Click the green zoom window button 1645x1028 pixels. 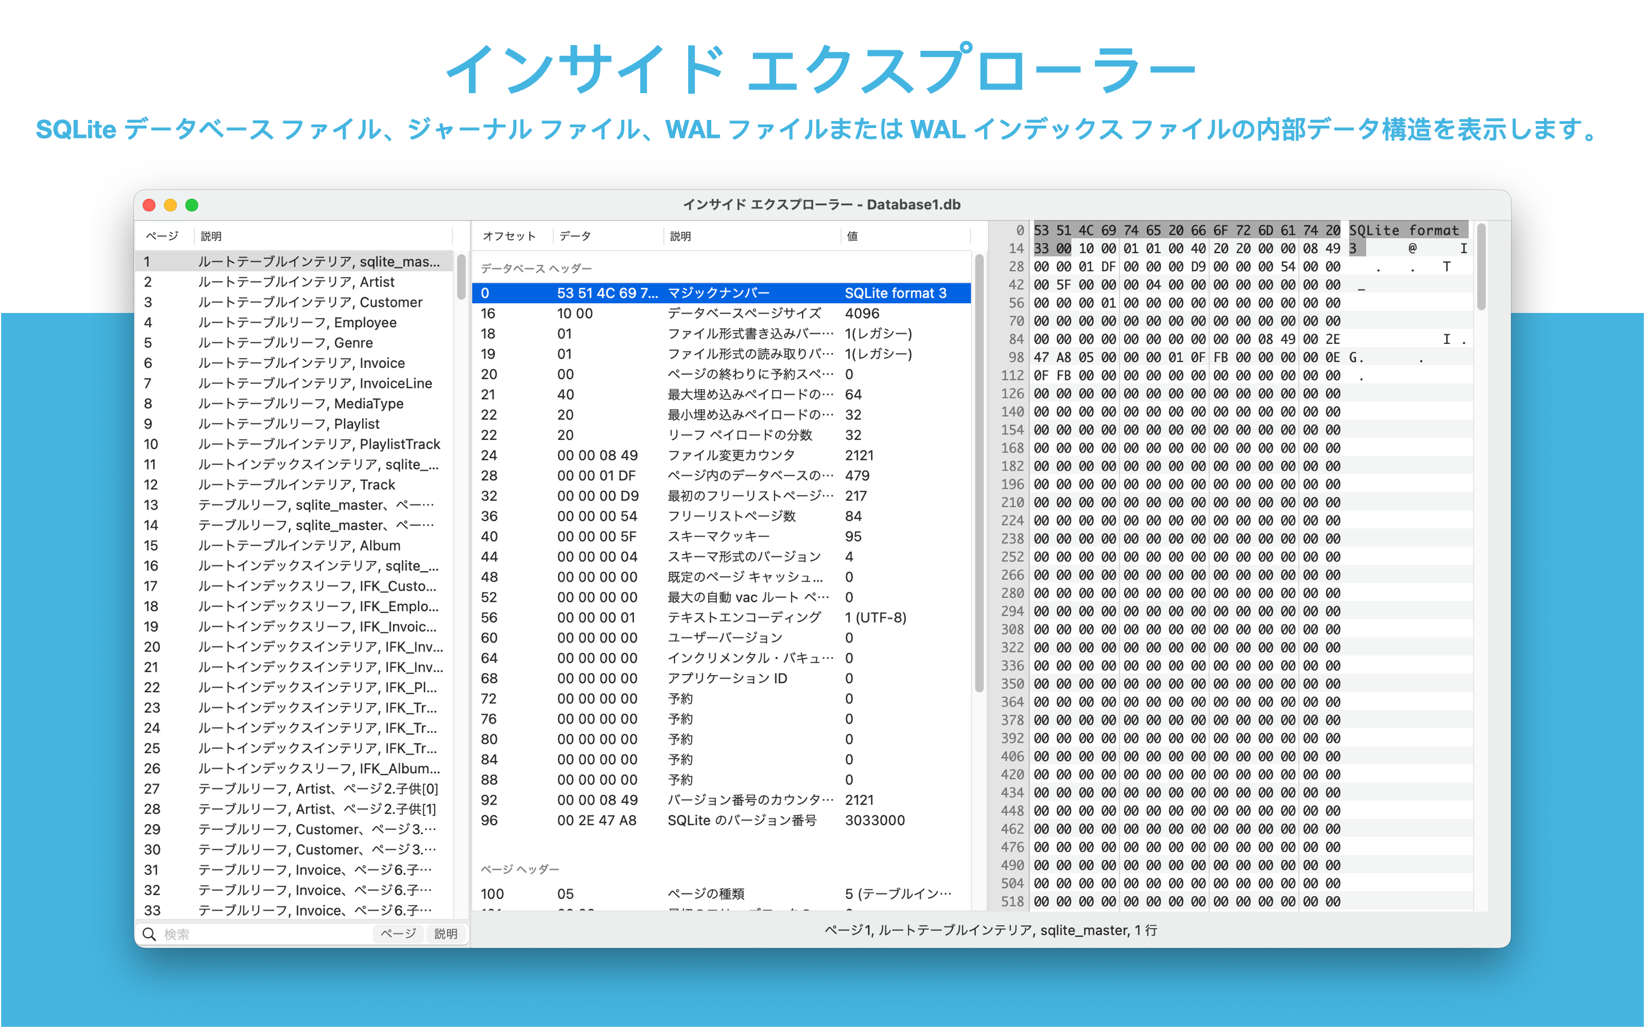click(192, 204)
